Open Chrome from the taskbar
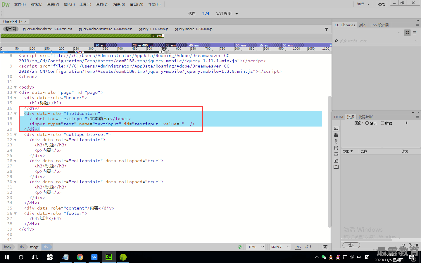Viewport: 421px width, 263px height. (80, 257)
